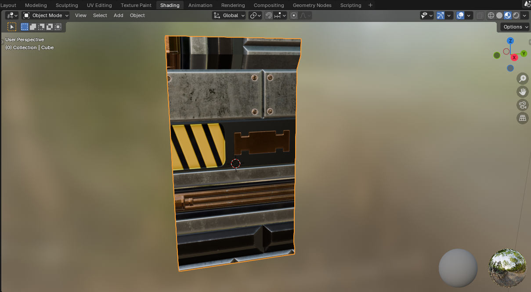Switch to the Texture Paint workspace tab
The image size is (531, 292).
coord(136,5)
